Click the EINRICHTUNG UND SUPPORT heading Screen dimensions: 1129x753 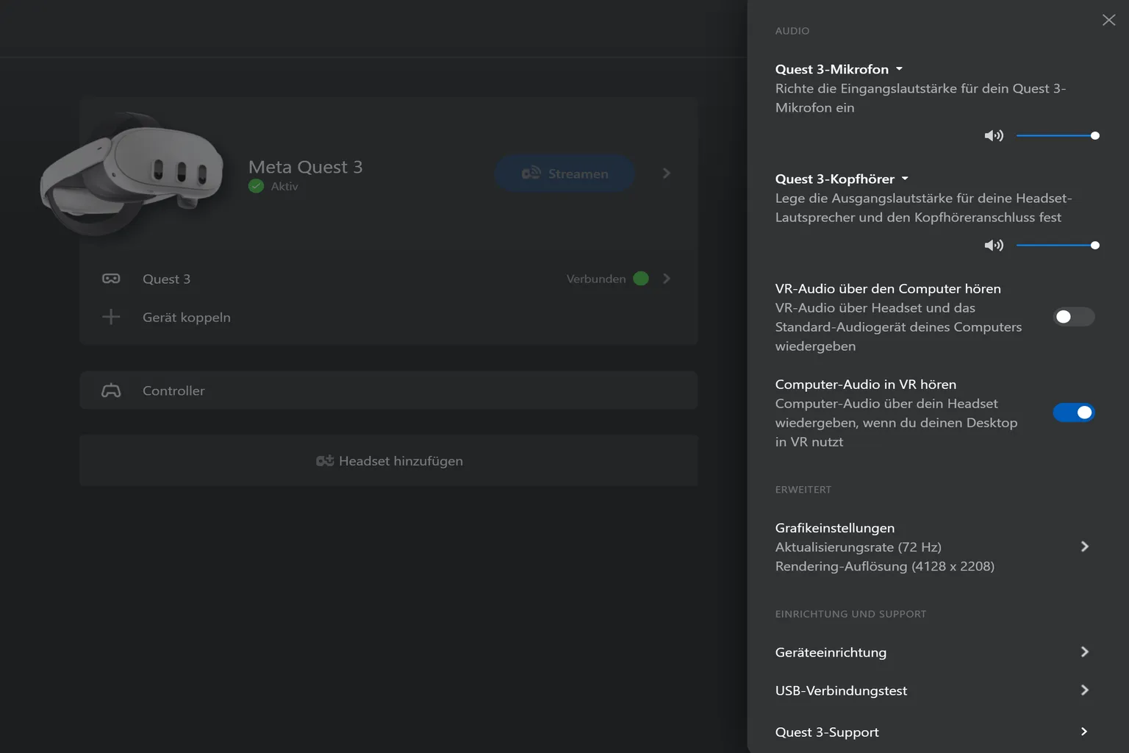[x=850, y=614]
